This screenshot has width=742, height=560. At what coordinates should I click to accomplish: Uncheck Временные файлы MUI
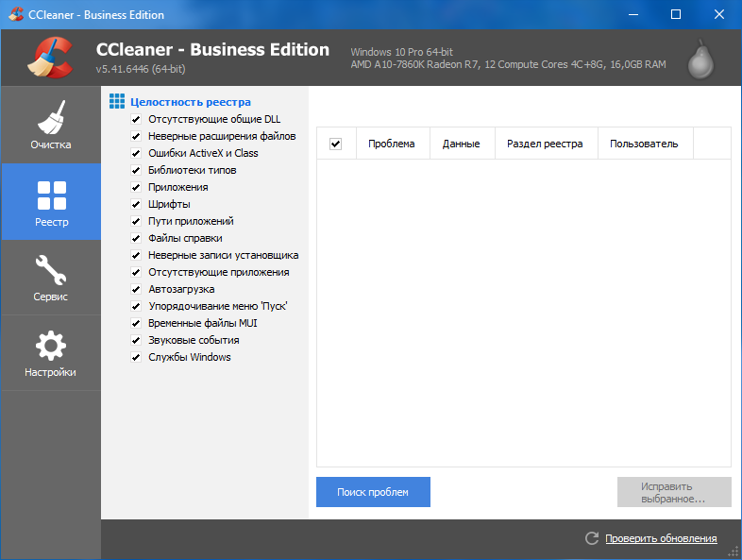pos(136,323)
